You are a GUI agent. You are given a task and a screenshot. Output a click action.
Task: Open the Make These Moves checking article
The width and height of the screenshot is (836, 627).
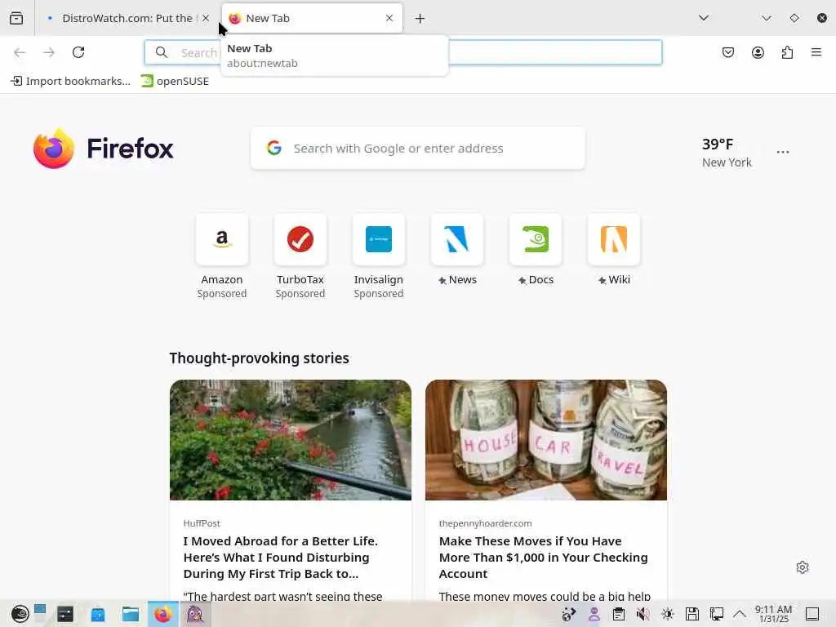[x=543, y=557]
